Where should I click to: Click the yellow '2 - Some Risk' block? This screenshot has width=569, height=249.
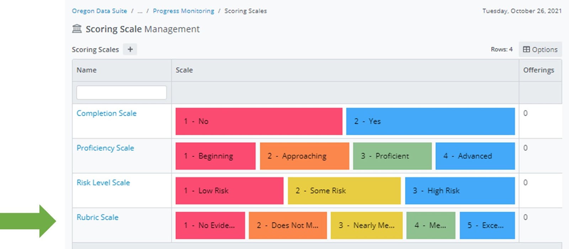pyautogui.click(x=344, y=191)
